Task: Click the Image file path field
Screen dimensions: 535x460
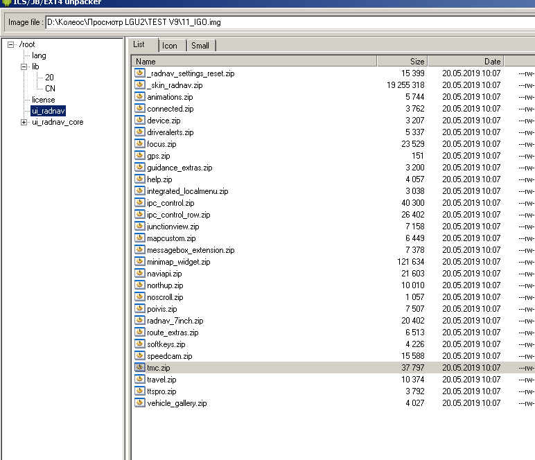Action: [x=290, y=22]
